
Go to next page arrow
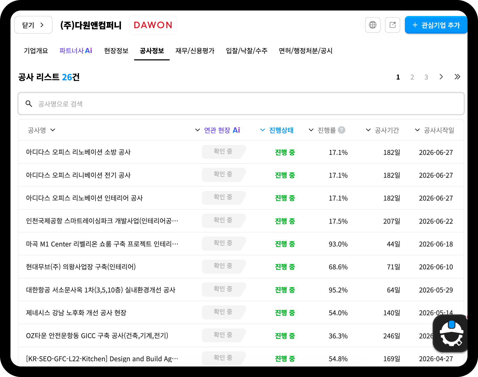(441, 77)
